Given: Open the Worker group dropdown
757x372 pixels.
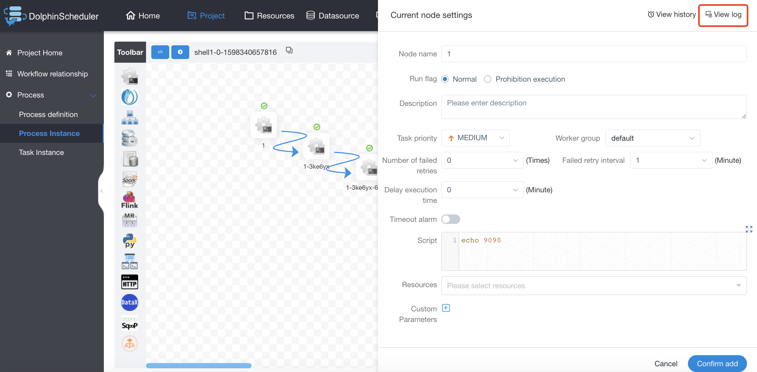Looking at the screenshot, I should [652, 138].
